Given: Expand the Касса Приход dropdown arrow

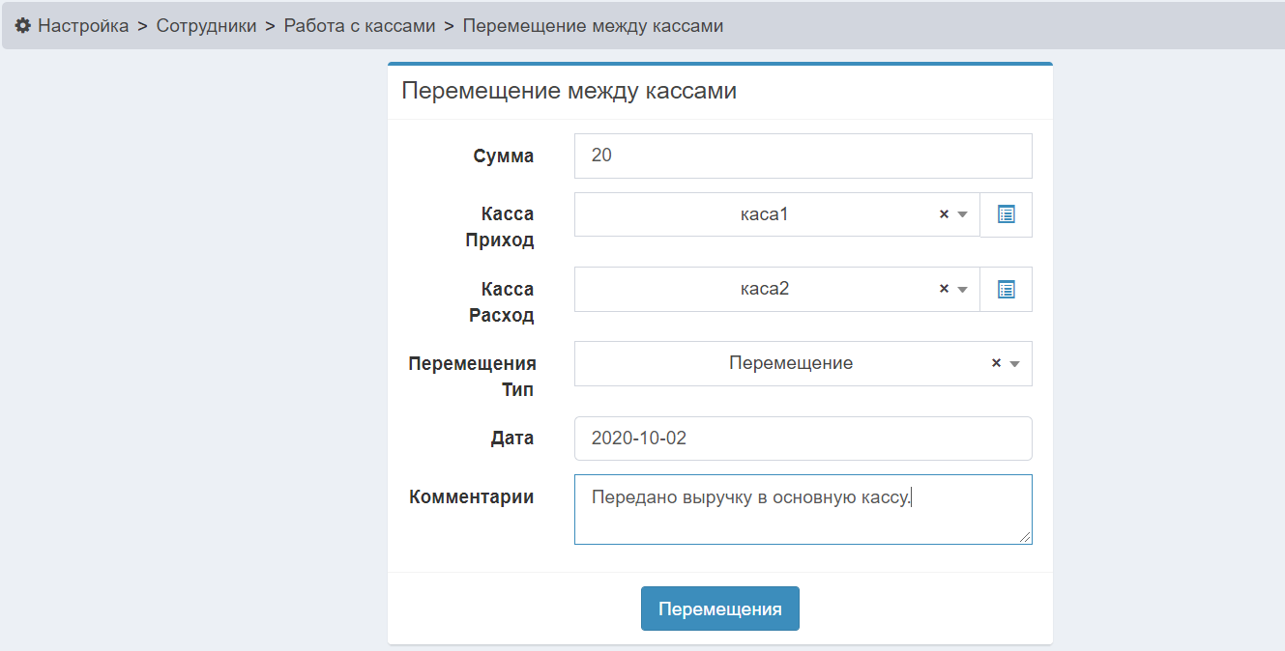Looking at the screenshot, I should tap(962, 215).
